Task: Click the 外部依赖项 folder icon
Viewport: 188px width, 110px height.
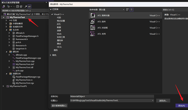Action: point(11,24)
